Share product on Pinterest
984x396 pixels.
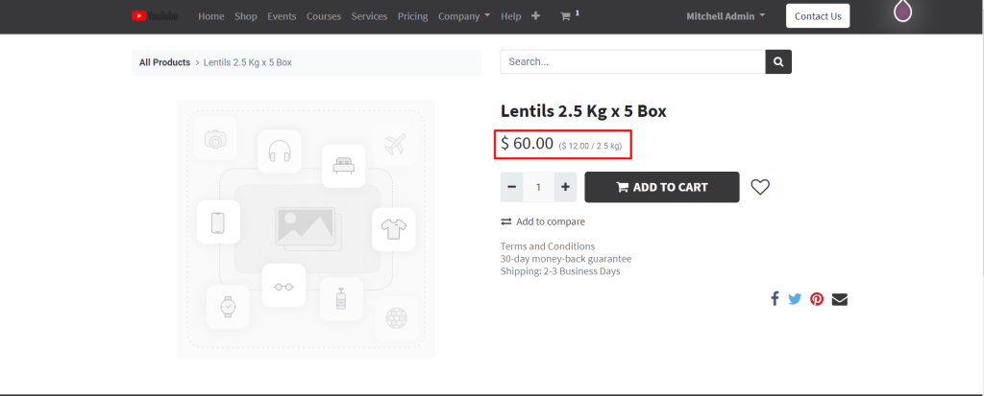[x=817, y=298]
